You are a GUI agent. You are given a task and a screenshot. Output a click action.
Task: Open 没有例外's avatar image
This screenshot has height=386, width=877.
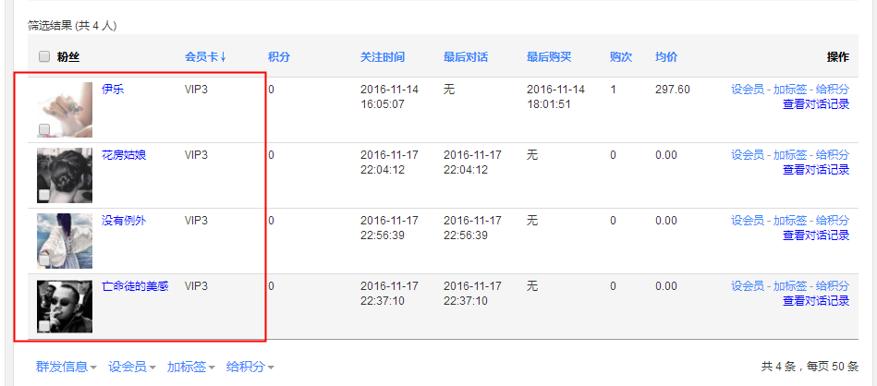(65, 238)
